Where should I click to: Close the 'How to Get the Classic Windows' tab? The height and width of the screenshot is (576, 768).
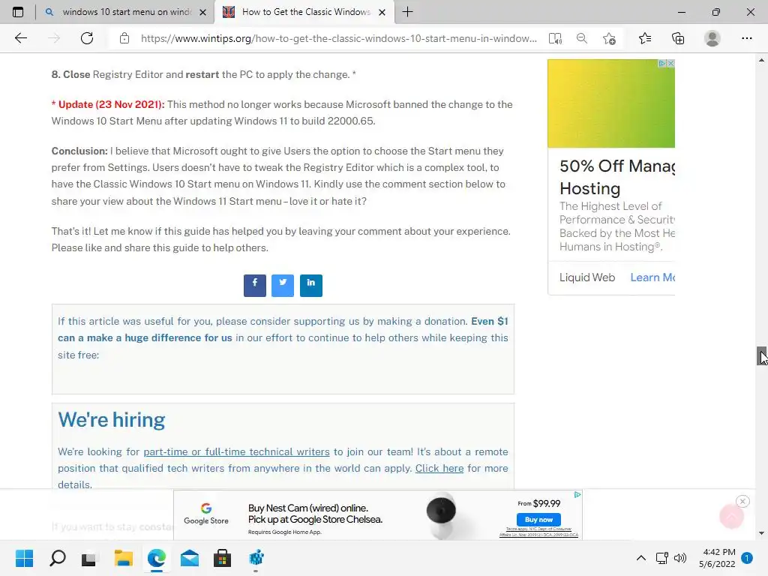pyautogui.click(x=382, y=12)
